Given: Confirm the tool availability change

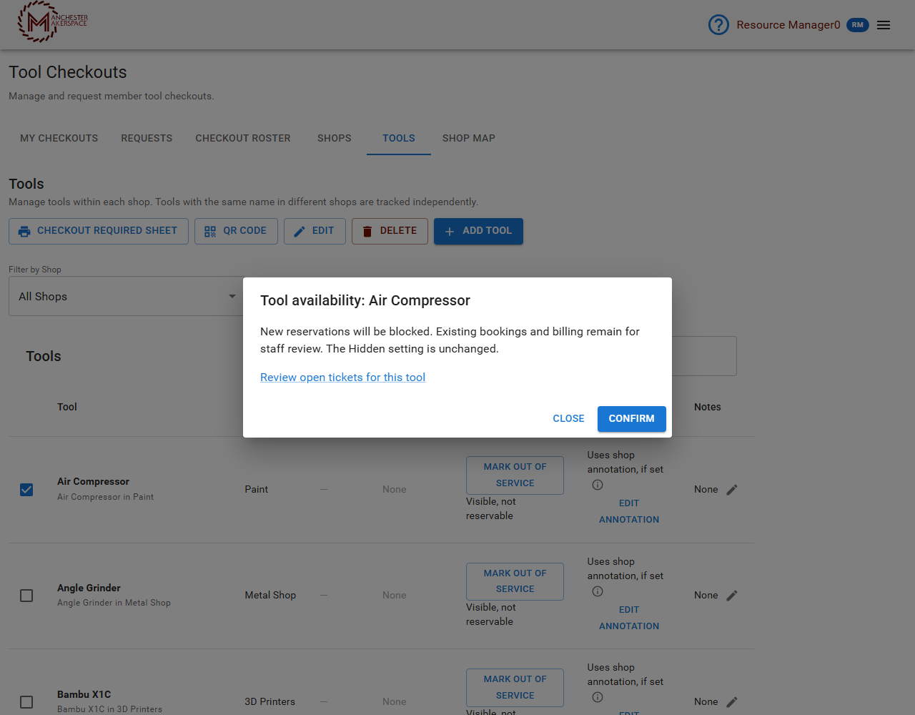Looking at the screenshot, I should point(632,419).
